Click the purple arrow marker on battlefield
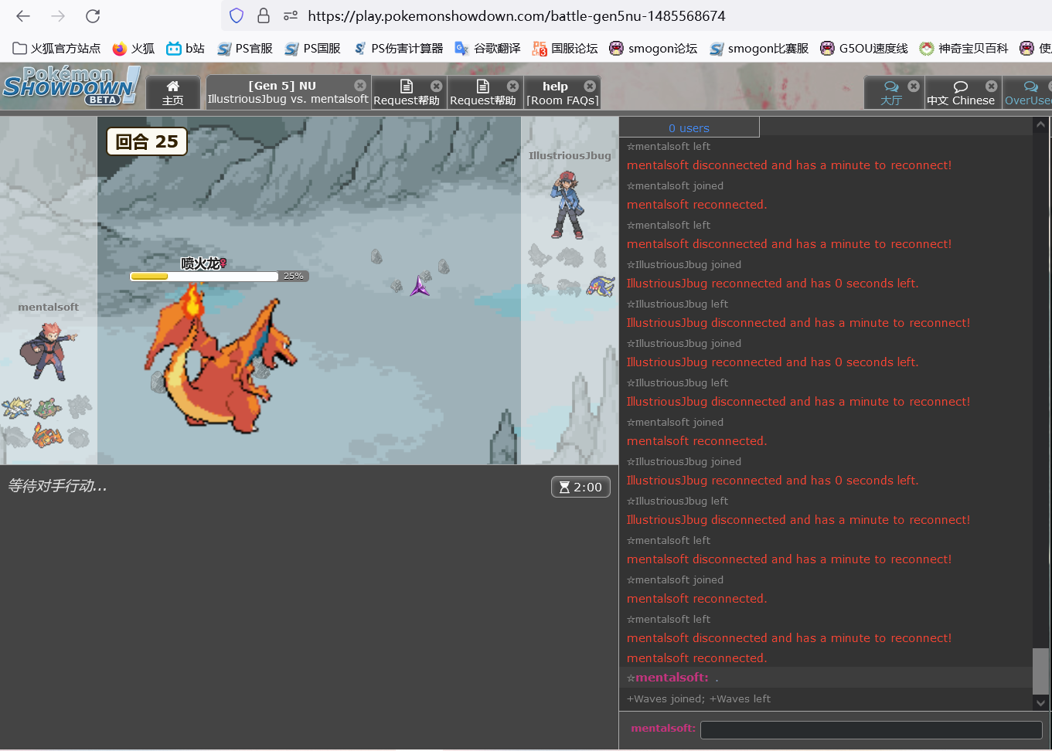This screenshot has width=1052, height=751. coord(420,285)
